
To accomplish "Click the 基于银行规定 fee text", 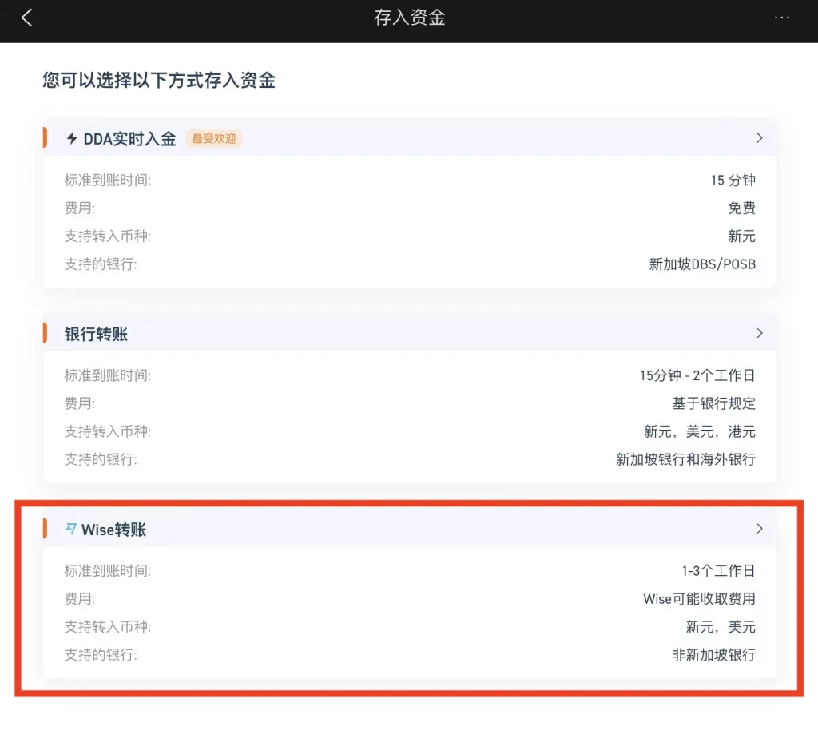I will [713, 403].
